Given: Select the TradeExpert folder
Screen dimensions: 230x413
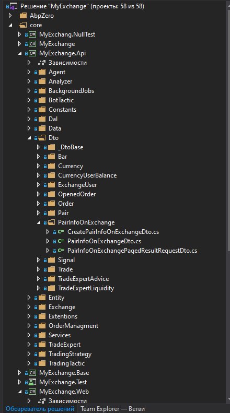Looking at the screenshot, I should [x=65, y=345].
